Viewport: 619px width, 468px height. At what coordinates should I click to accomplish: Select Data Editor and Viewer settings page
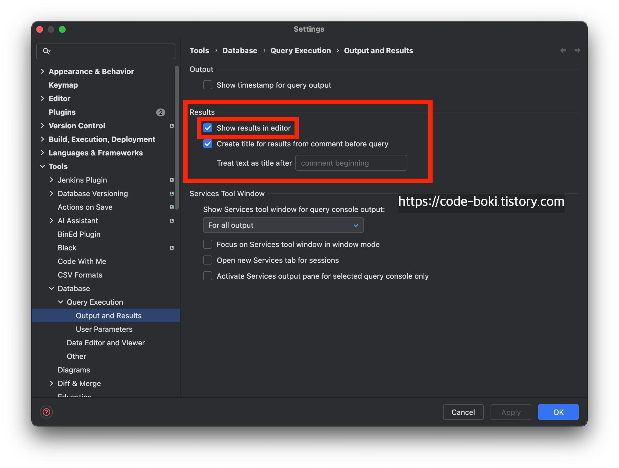click(106, 343)
